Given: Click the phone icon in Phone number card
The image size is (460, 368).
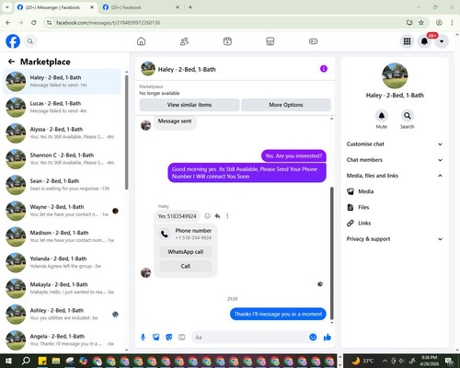Looking at the screenshot, I should pyautogui.click(x=165, y=234).
